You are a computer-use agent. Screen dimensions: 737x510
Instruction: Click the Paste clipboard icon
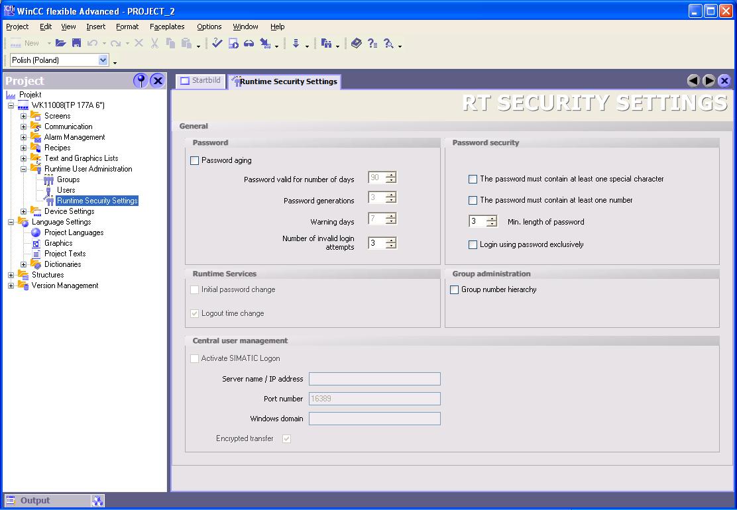coord(187,43)
